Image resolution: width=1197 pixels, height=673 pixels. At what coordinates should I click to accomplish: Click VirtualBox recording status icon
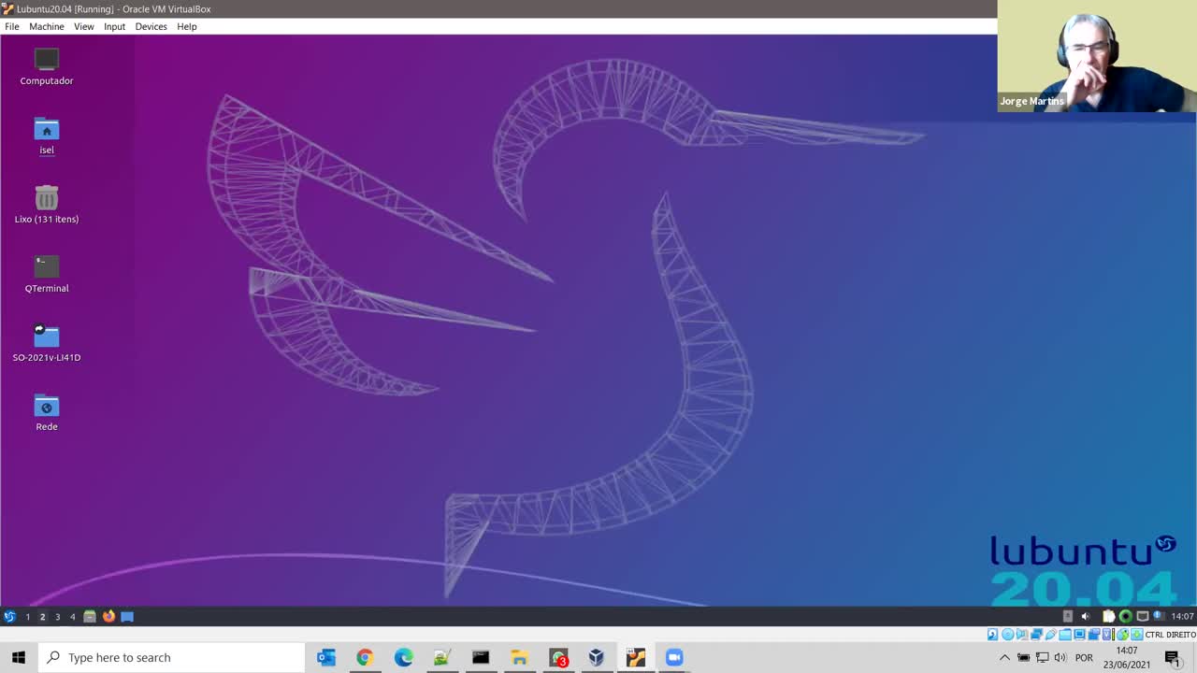click(x=1094, y=635)
